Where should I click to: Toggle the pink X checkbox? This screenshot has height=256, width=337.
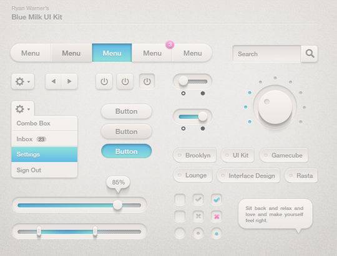coord(217,216)
